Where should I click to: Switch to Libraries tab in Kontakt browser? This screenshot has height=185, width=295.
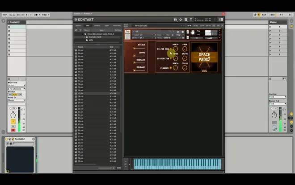[x=79, y=25]
